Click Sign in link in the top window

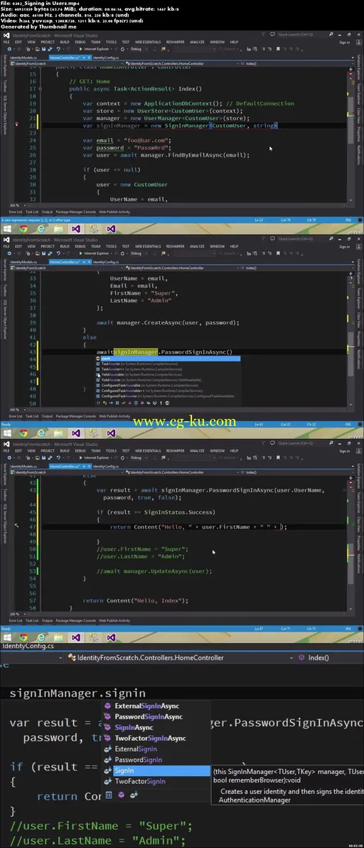(x=344, y=42)
